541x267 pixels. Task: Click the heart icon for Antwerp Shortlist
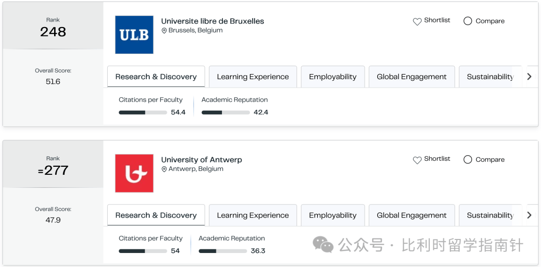coord(417,160)
